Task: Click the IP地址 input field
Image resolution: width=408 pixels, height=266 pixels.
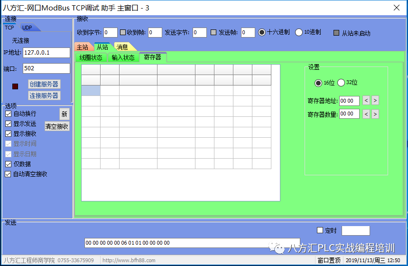Action: (x=46, y=53)
